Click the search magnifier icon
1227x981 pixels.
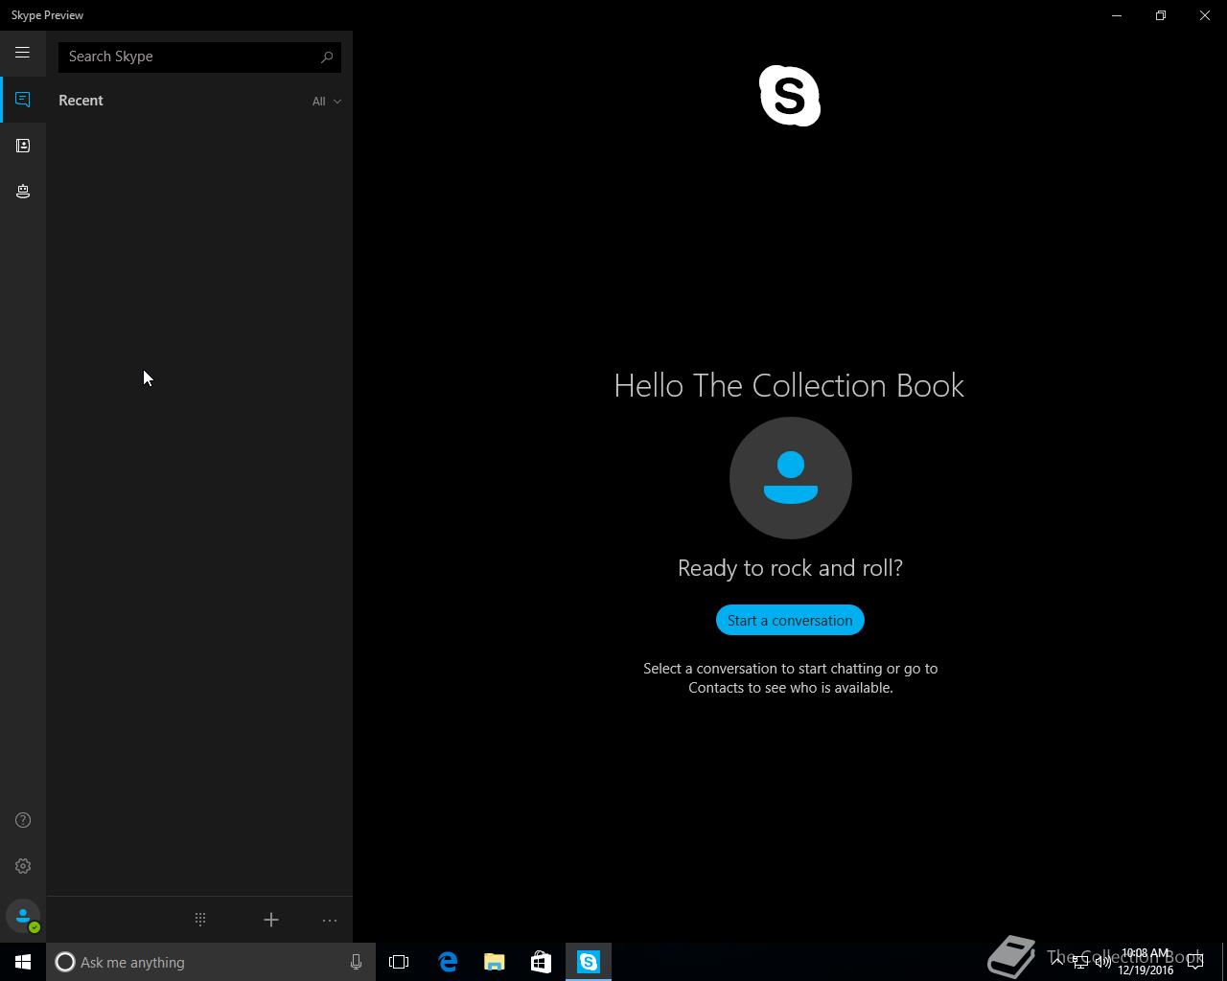327,57
